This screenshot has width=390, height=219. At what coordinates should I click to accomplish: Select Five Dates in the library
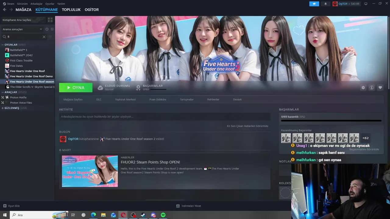[16, 66]
